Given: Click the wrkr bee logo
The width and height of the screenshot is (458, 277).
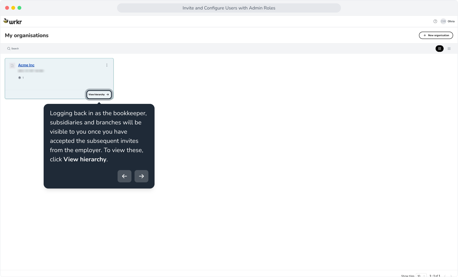Looking at the screenshot, I should (13, 22).
